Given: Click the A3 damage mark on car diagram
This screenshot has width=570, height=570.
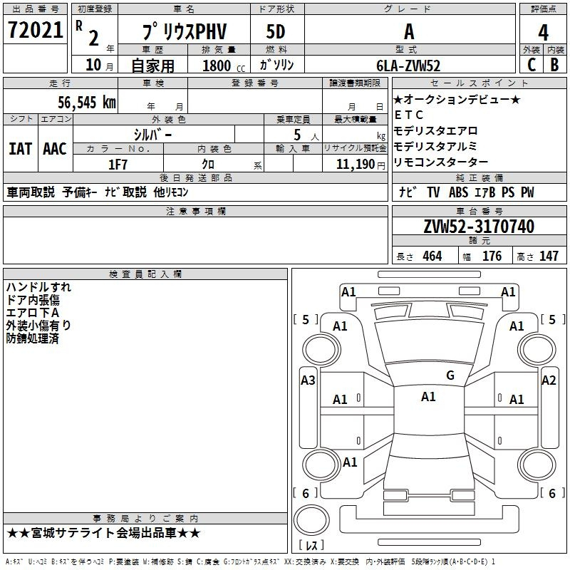Looking at the screenshot, I should point(308,380).
